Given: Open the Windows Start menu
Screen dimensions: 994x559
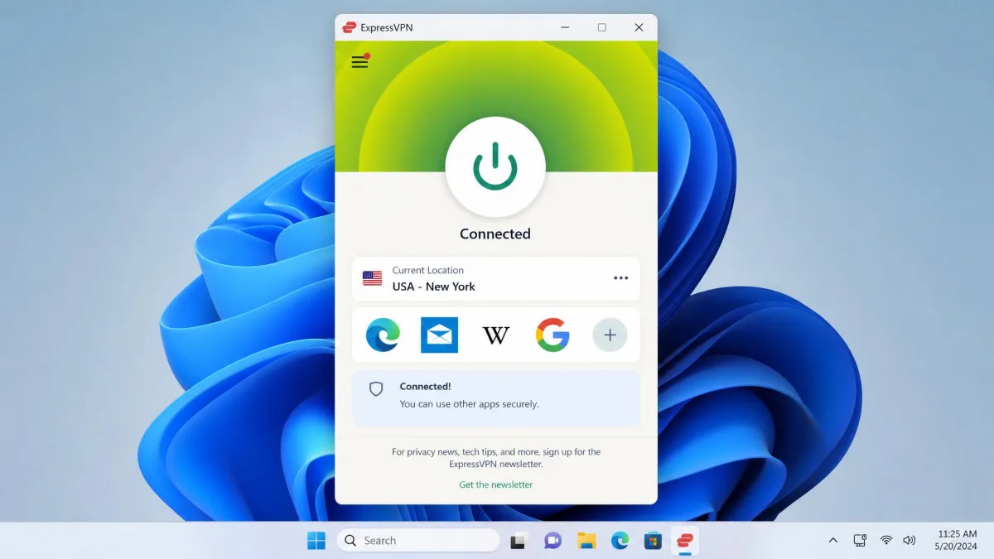Looking at the screenshot, I should point(316,541).
